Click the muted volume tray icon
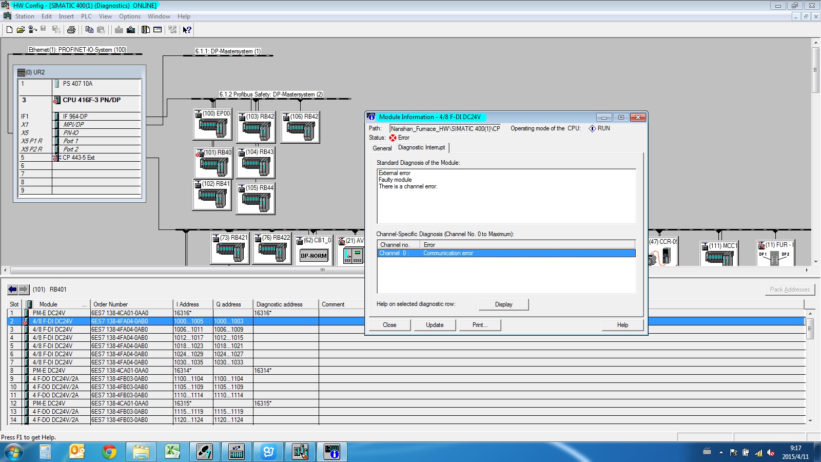 [771, 452]
